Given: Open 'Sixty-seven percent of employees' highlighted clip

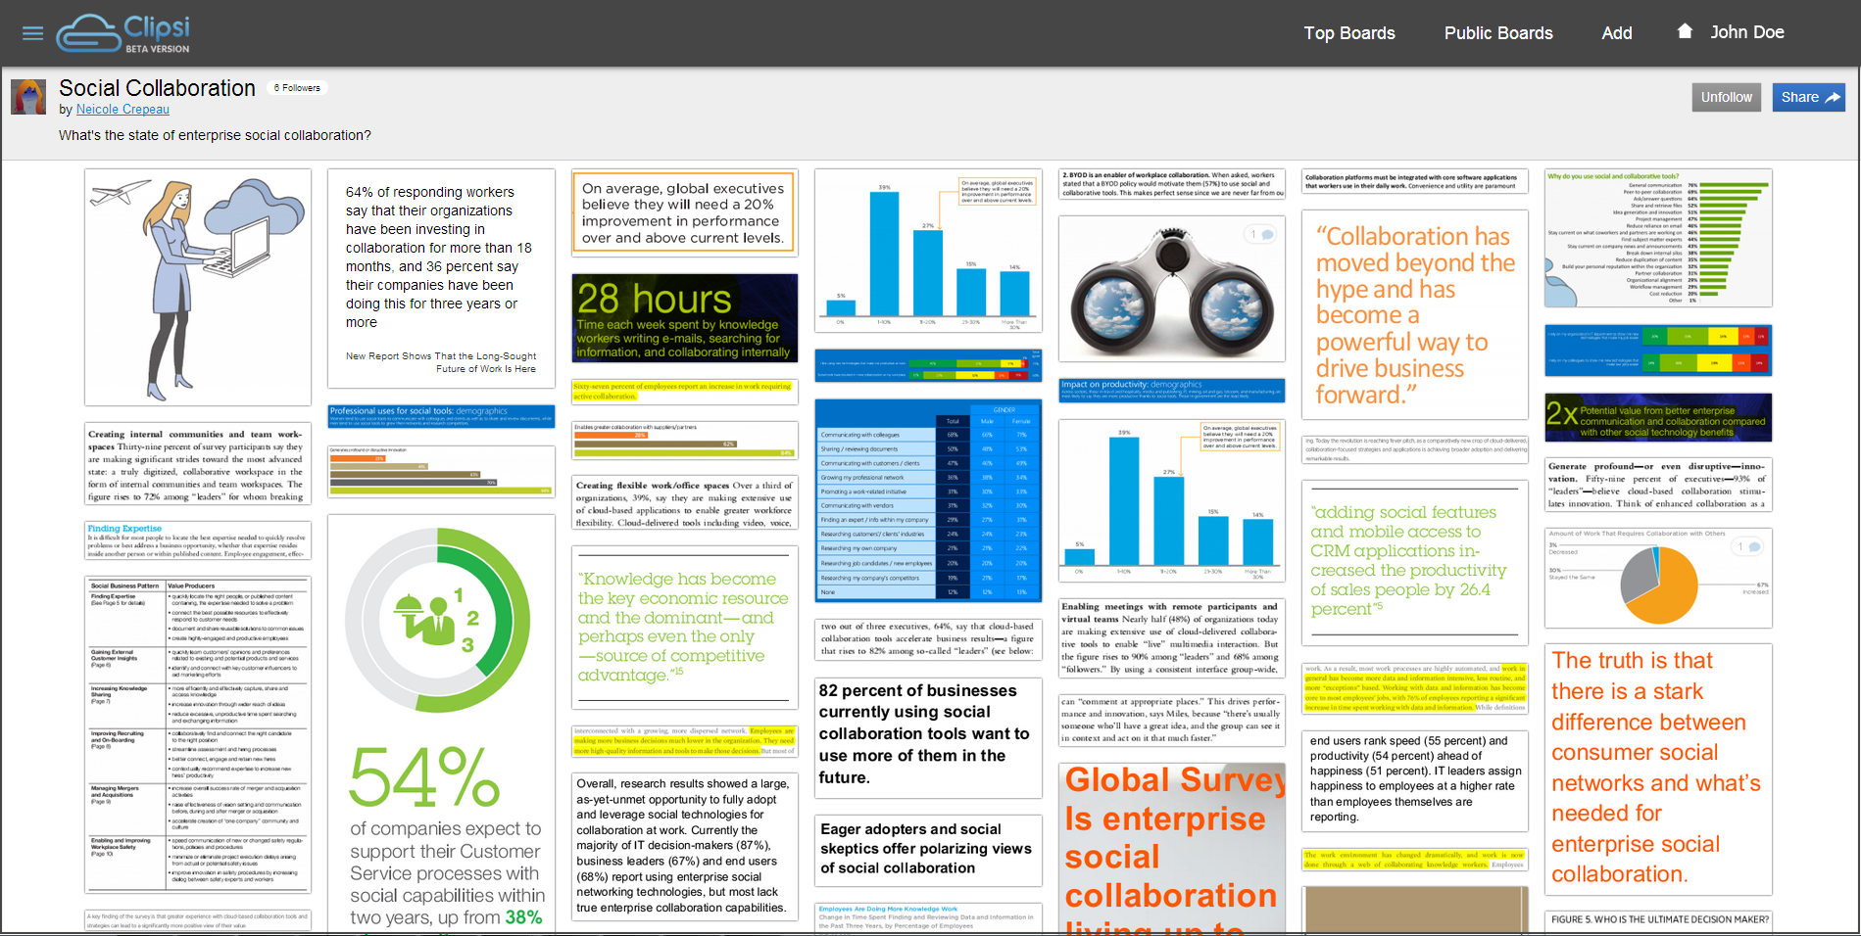Looking at the screenshot, I should coord(684,392).
